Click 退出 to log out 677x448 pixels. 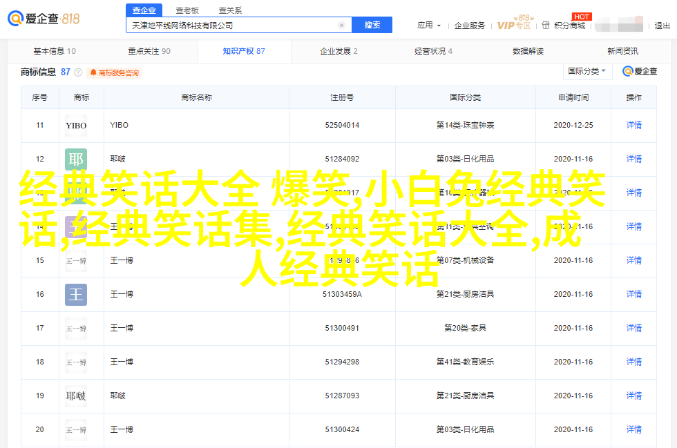click(662, 26)
